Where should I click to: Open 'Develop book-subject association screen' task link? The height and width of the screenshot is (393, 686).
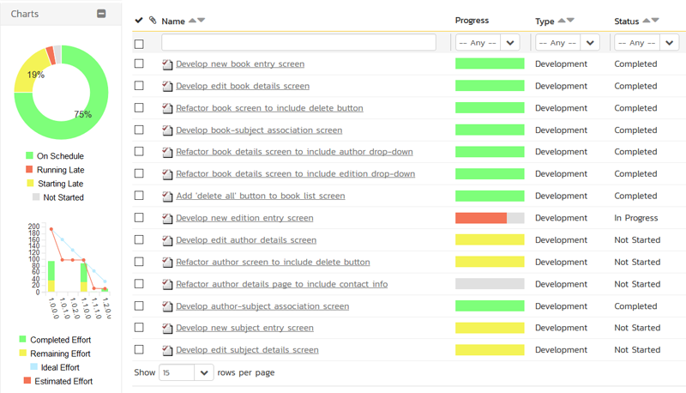[259, 130]
